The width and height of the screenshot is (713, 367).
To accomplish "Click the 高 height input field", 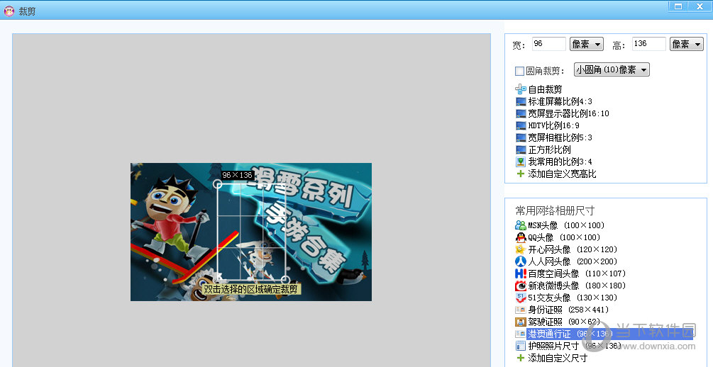I will (648, 44).
